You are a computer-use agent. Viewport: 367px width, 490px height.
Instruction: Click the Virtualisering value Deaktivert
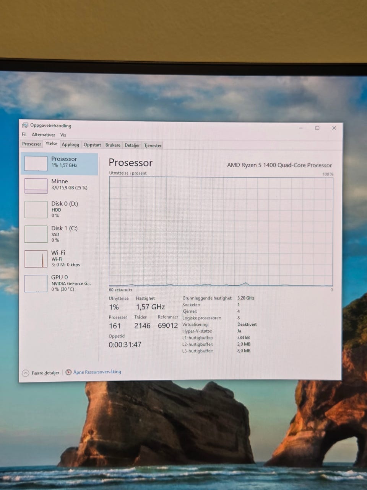tap(247, 324)
